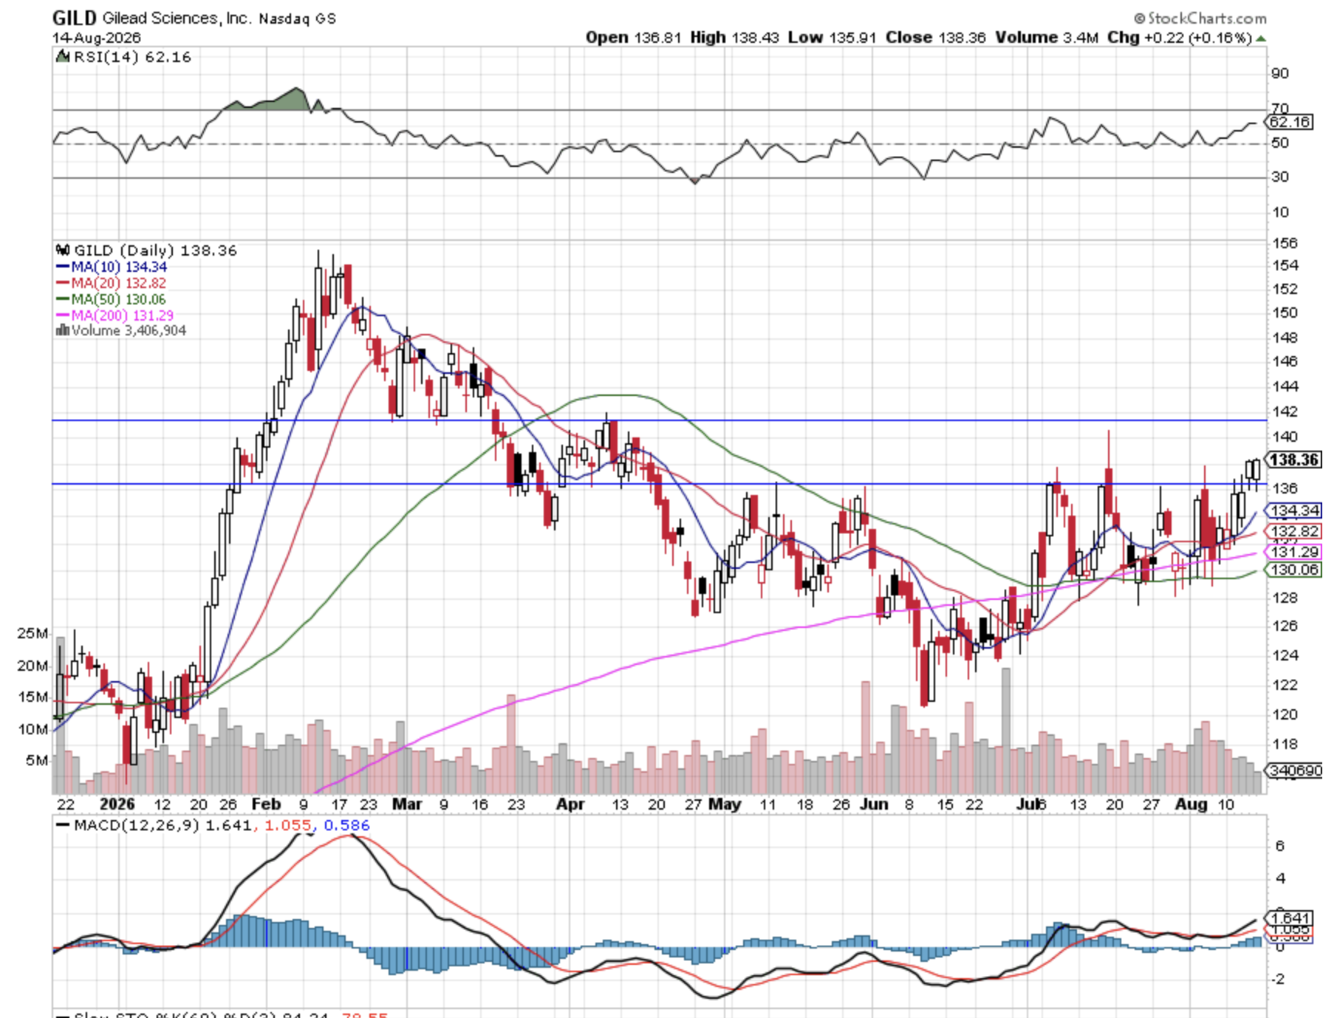Viewport: 1340px width, 1018px height.
Task: Click the Aug label on the date axis
Action: 1191,804
